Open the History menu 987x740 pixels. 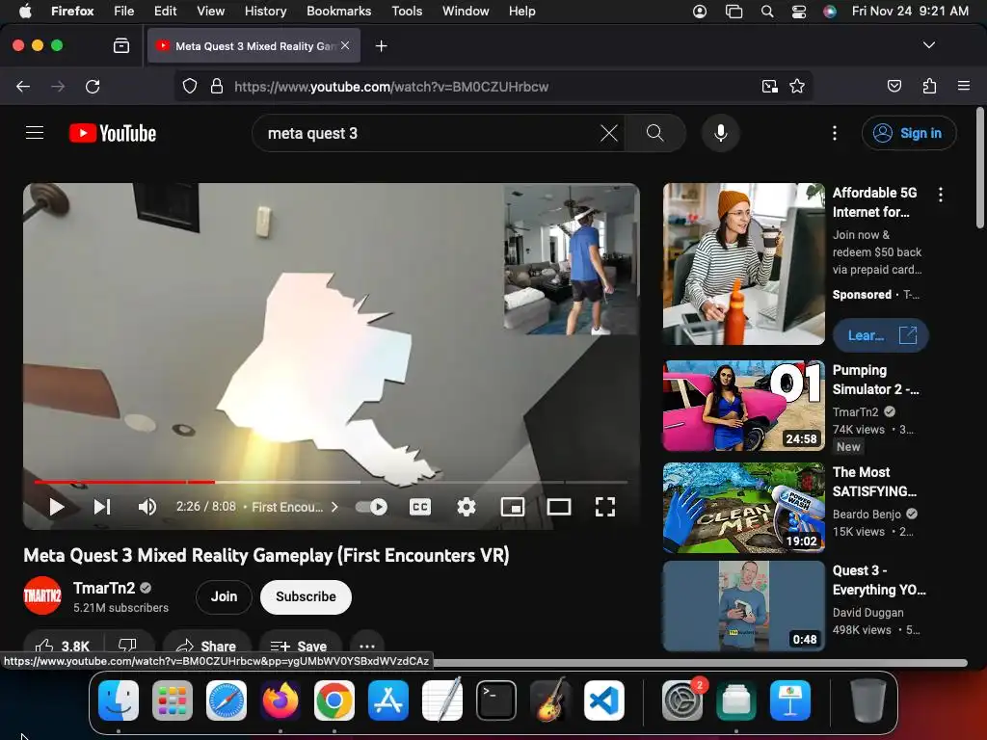coord(265,11)
